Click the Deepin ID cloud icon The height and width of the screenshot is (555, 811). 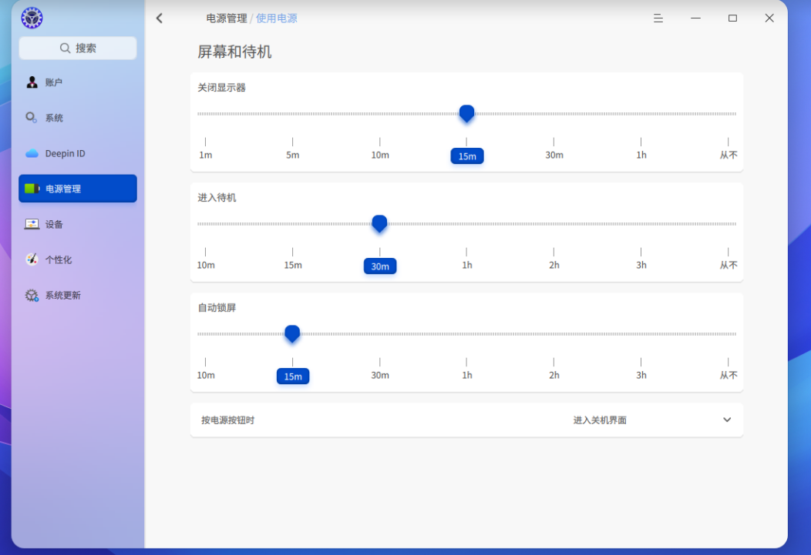pos(32,153)
